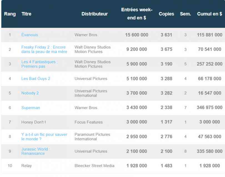This screenshot has width=225, height=177.
Task: Click cumulative total 115 881 000
Action: tap(209, 35)
